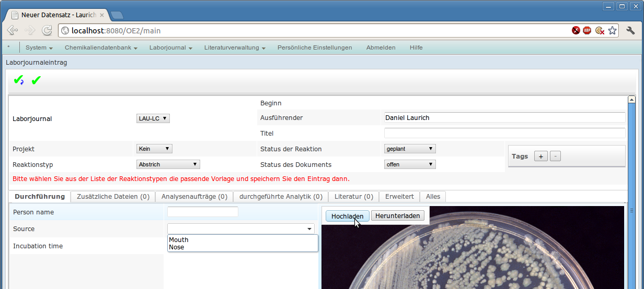Bookmark page with the star icon
This screenshot has width=644, height=289.
pos(613,31)
